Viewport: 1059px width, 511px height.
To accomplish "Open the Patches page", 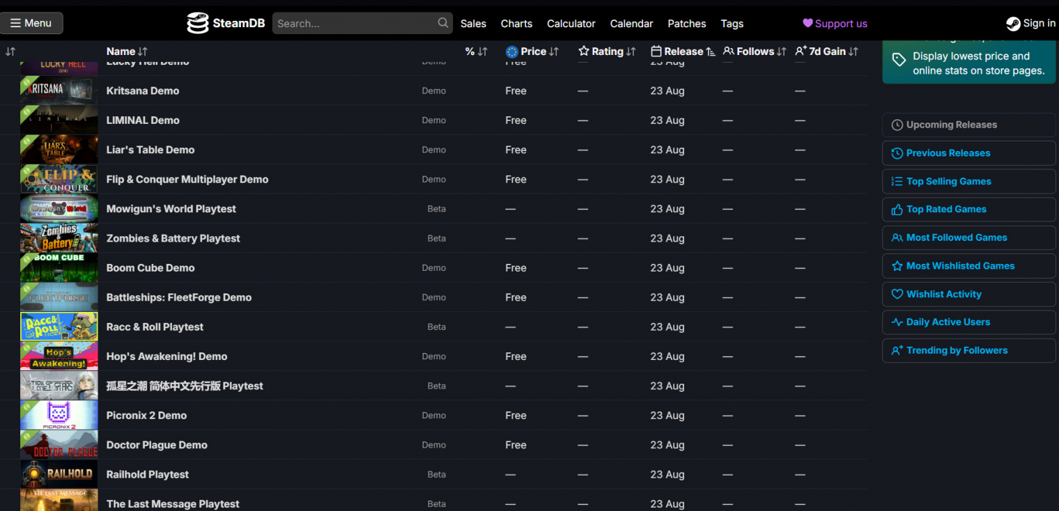I will 687,24.
